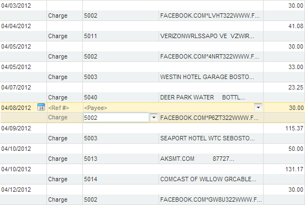Expand the Payee dropdown arrow
This screenshot has height=205, width=305.
259,107
